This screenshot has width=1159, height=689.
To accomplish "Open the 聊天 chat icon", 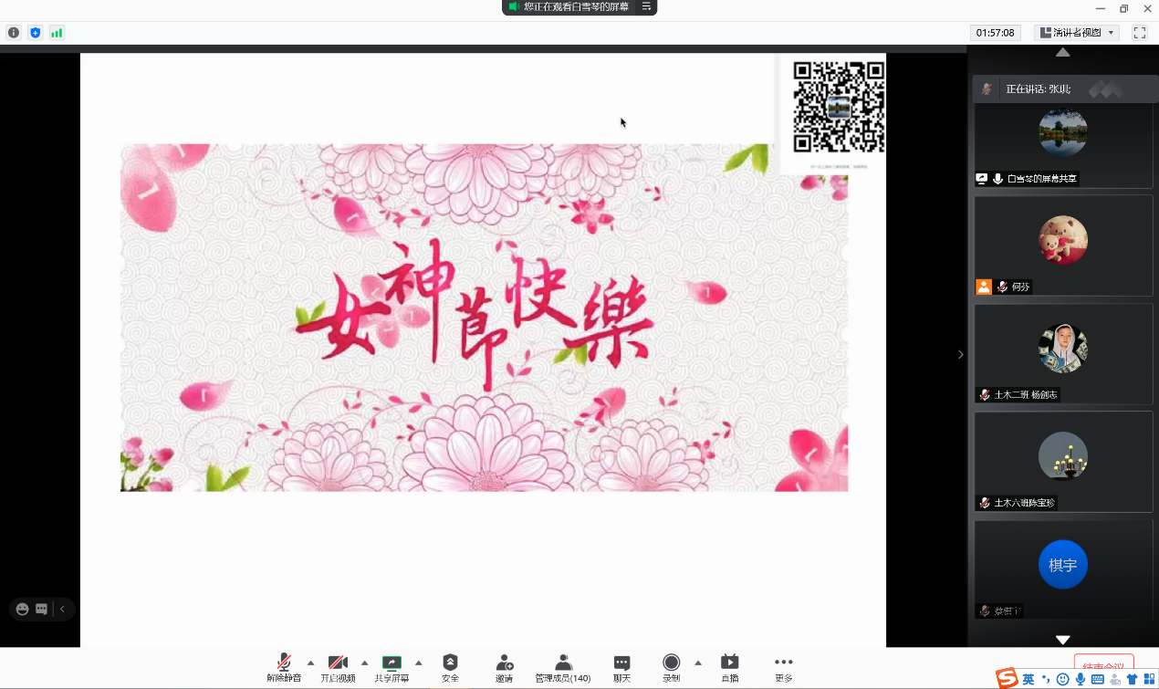I will pos(621,663).
